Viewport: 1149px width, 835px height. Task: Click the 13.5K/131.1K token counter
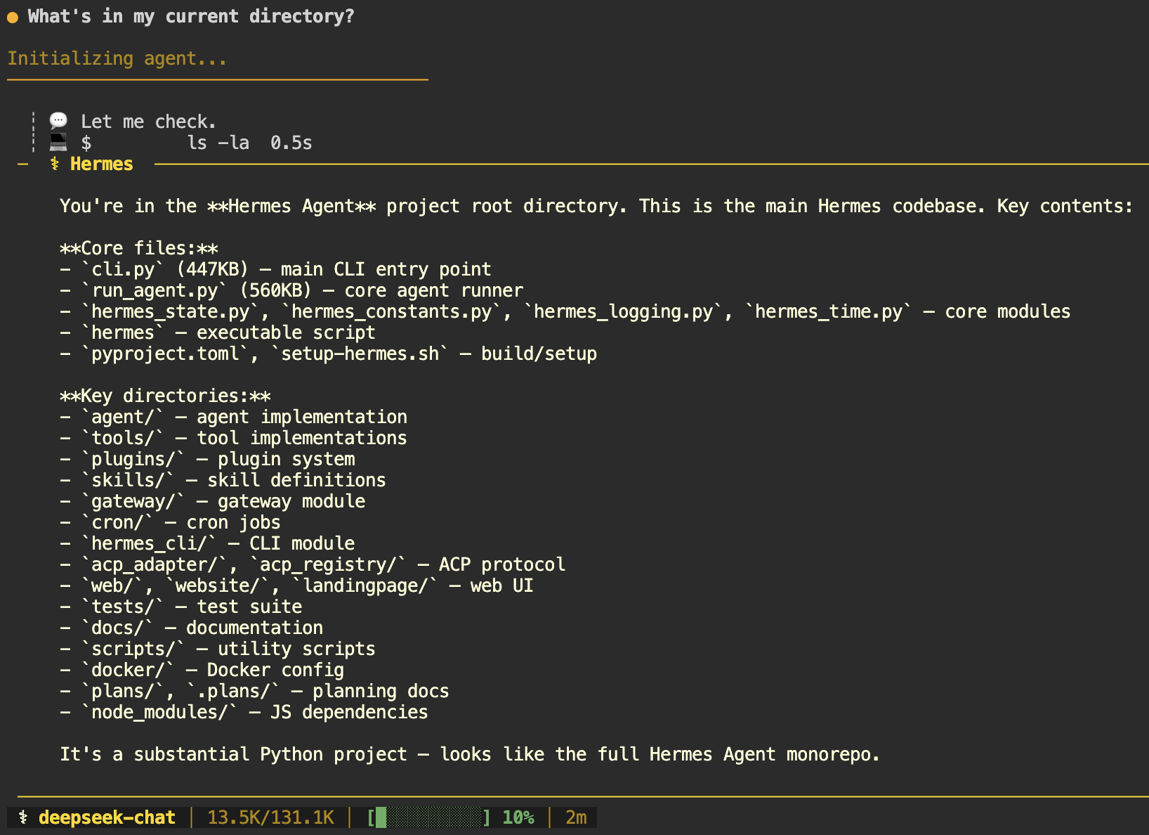pos(270,817)
